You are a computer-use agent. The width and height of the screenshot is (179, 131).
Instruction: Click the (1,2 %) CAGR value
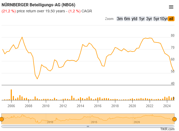pyautogui.click(x=74, y=11)
